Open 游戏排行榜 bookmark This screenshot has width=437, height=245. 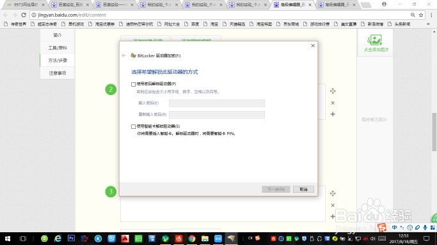point(317,24)
